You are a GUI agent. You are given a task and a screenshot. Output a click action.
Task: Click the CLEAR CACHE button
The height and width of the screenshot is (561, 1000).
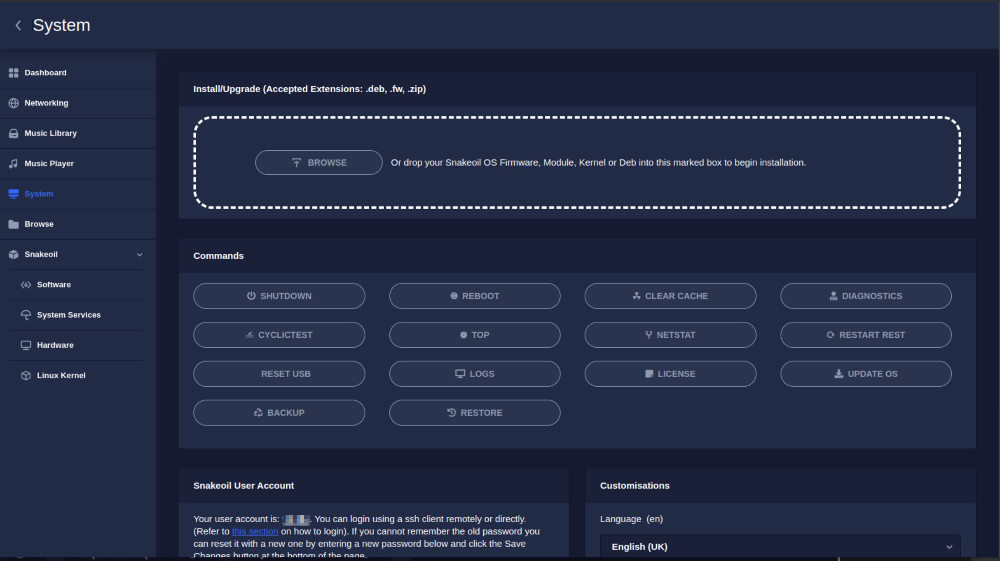click(x=670, y=296)
